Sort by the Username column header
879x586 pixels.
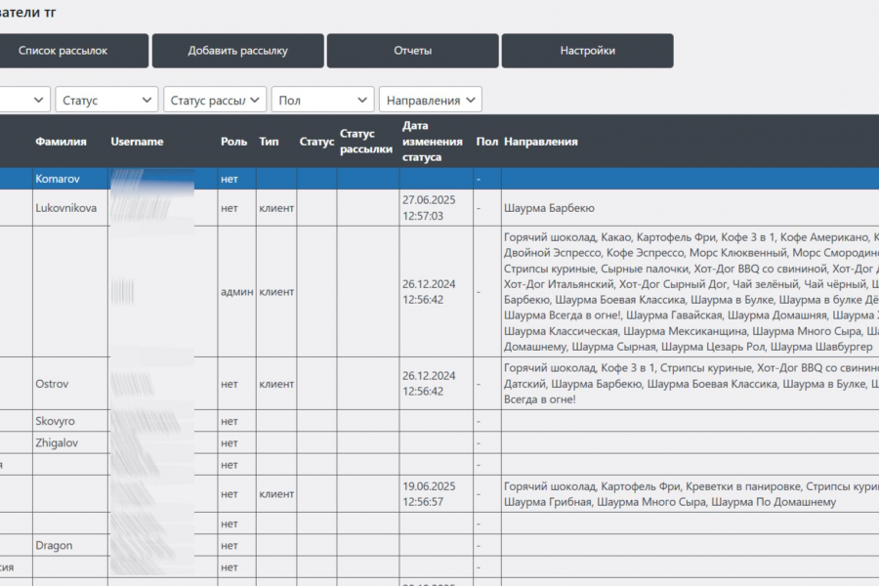click(137, 142)
